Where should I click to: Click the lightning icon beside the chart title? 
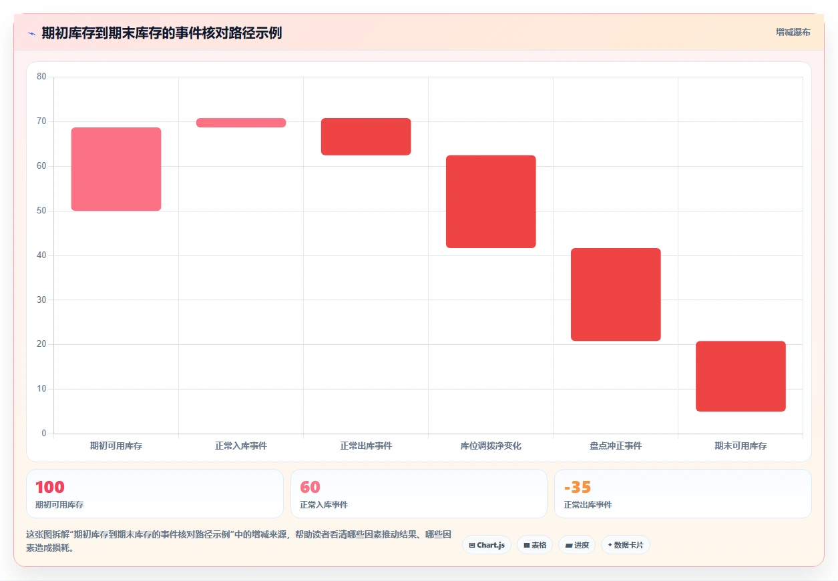pyautogui.click(x=31, y=33)
